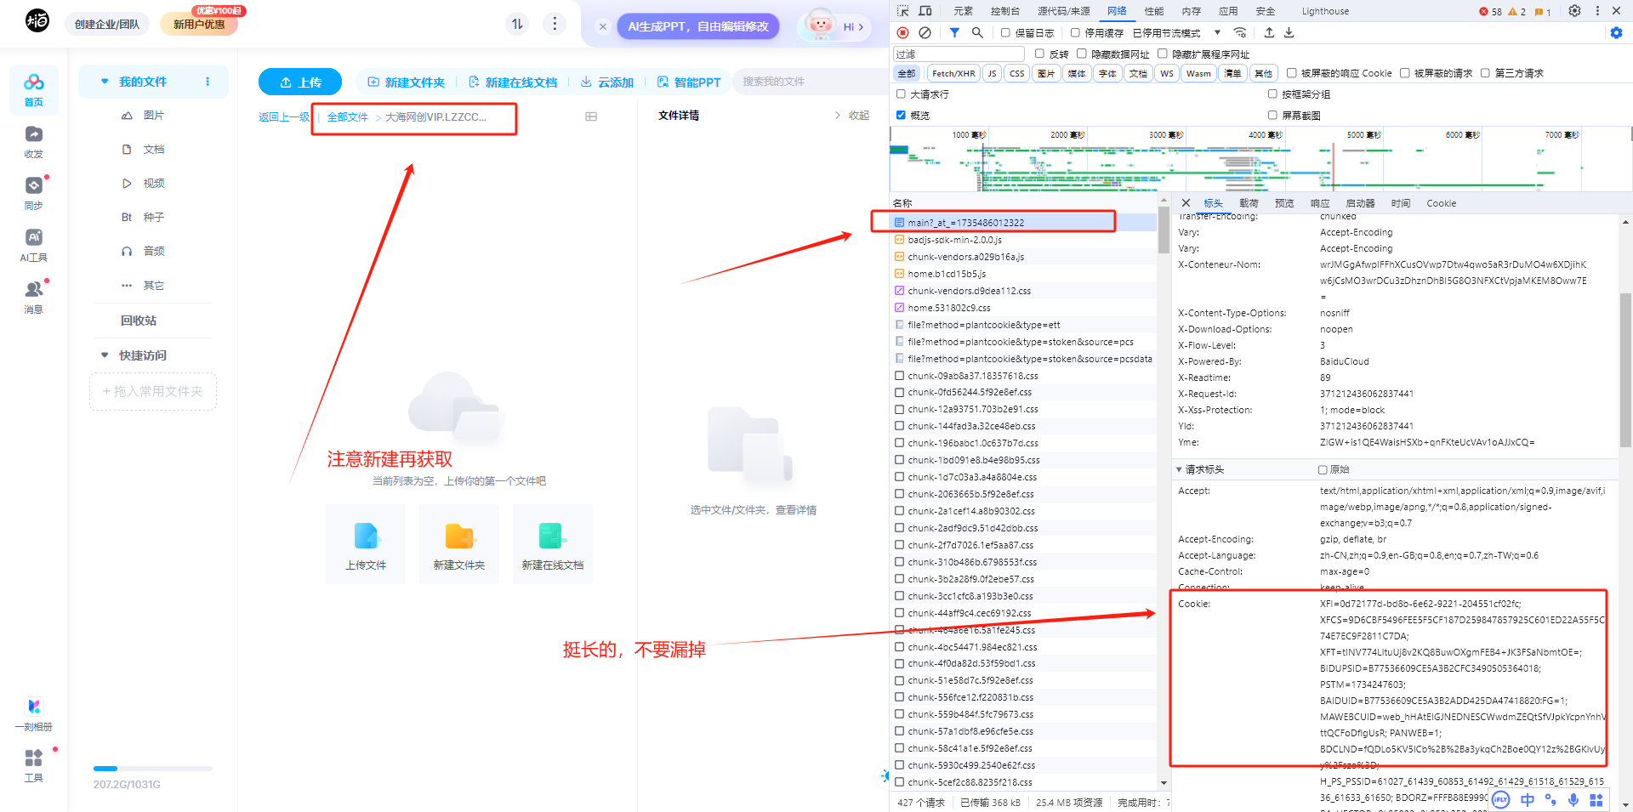The width and height of the screenshot is (1633, 812).
Task: Click 新建文件夹 in the toolbar
Action: [x=407, y=82]
